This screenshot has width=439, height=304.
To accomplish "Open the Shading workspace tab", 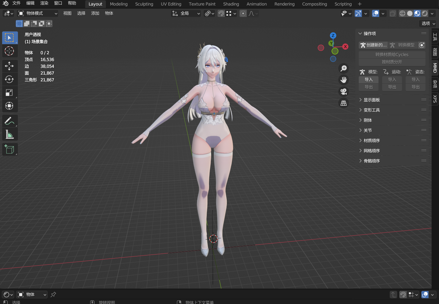I will [x=231, y=4].
